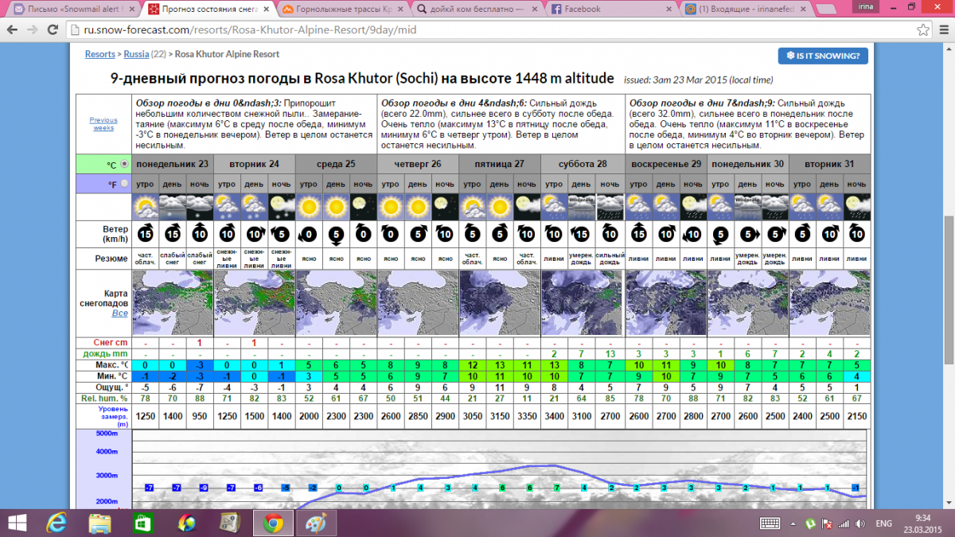The image size is (955, 537).
Task: Open the Windows Store taskbar icon
Action: point(142,523)
